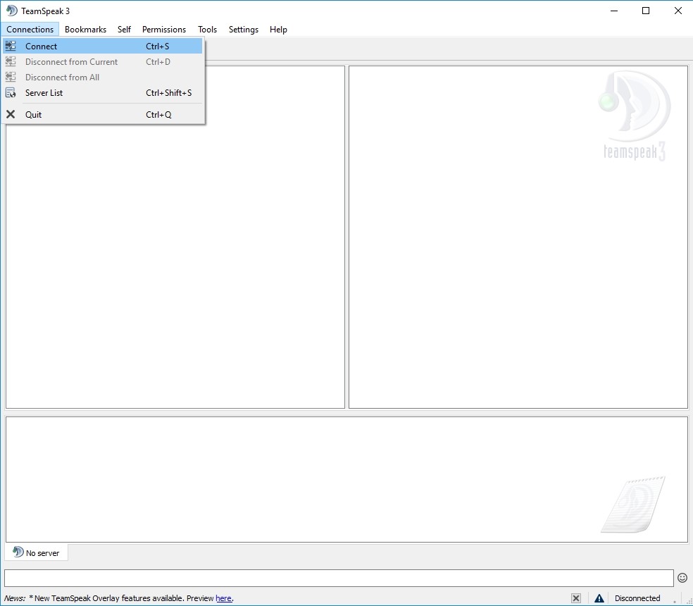This screenshot has height=606, width=693.
Task: Expand the Settings menu
Action: (x=243, y=30)
